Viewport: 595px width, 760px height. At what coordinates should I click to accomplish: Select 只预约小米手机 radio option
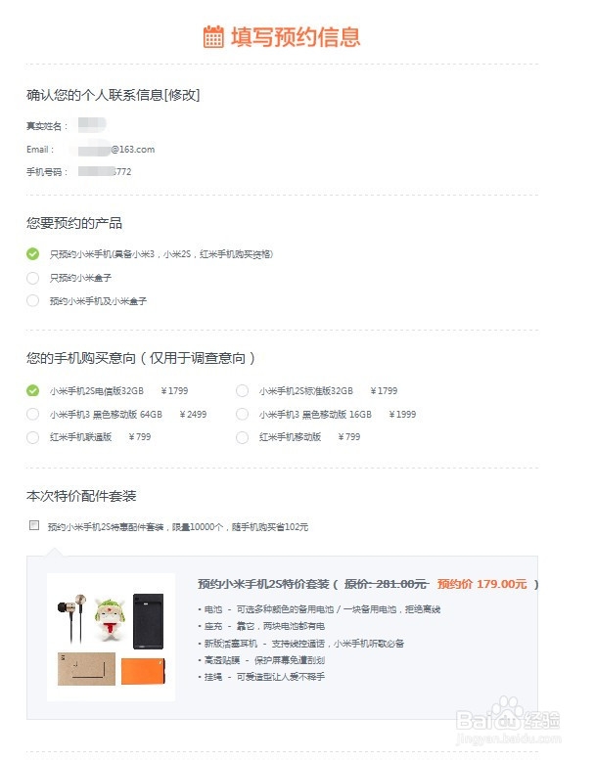(x=32, y=253)
